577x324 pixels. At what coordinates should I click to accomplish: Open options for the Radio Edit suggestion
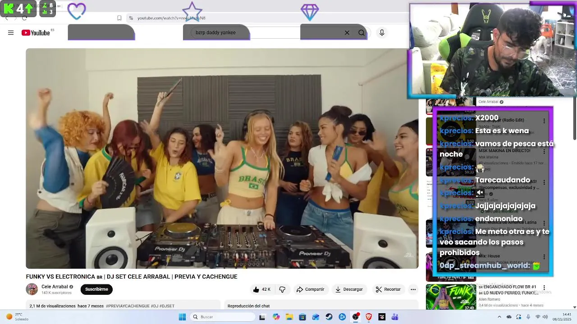coord(544,121)
